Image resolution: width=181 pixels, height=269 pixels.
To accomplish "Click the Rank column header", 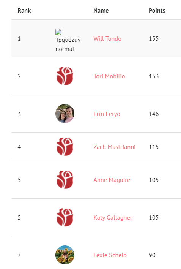I will click(x=24, y=11).
